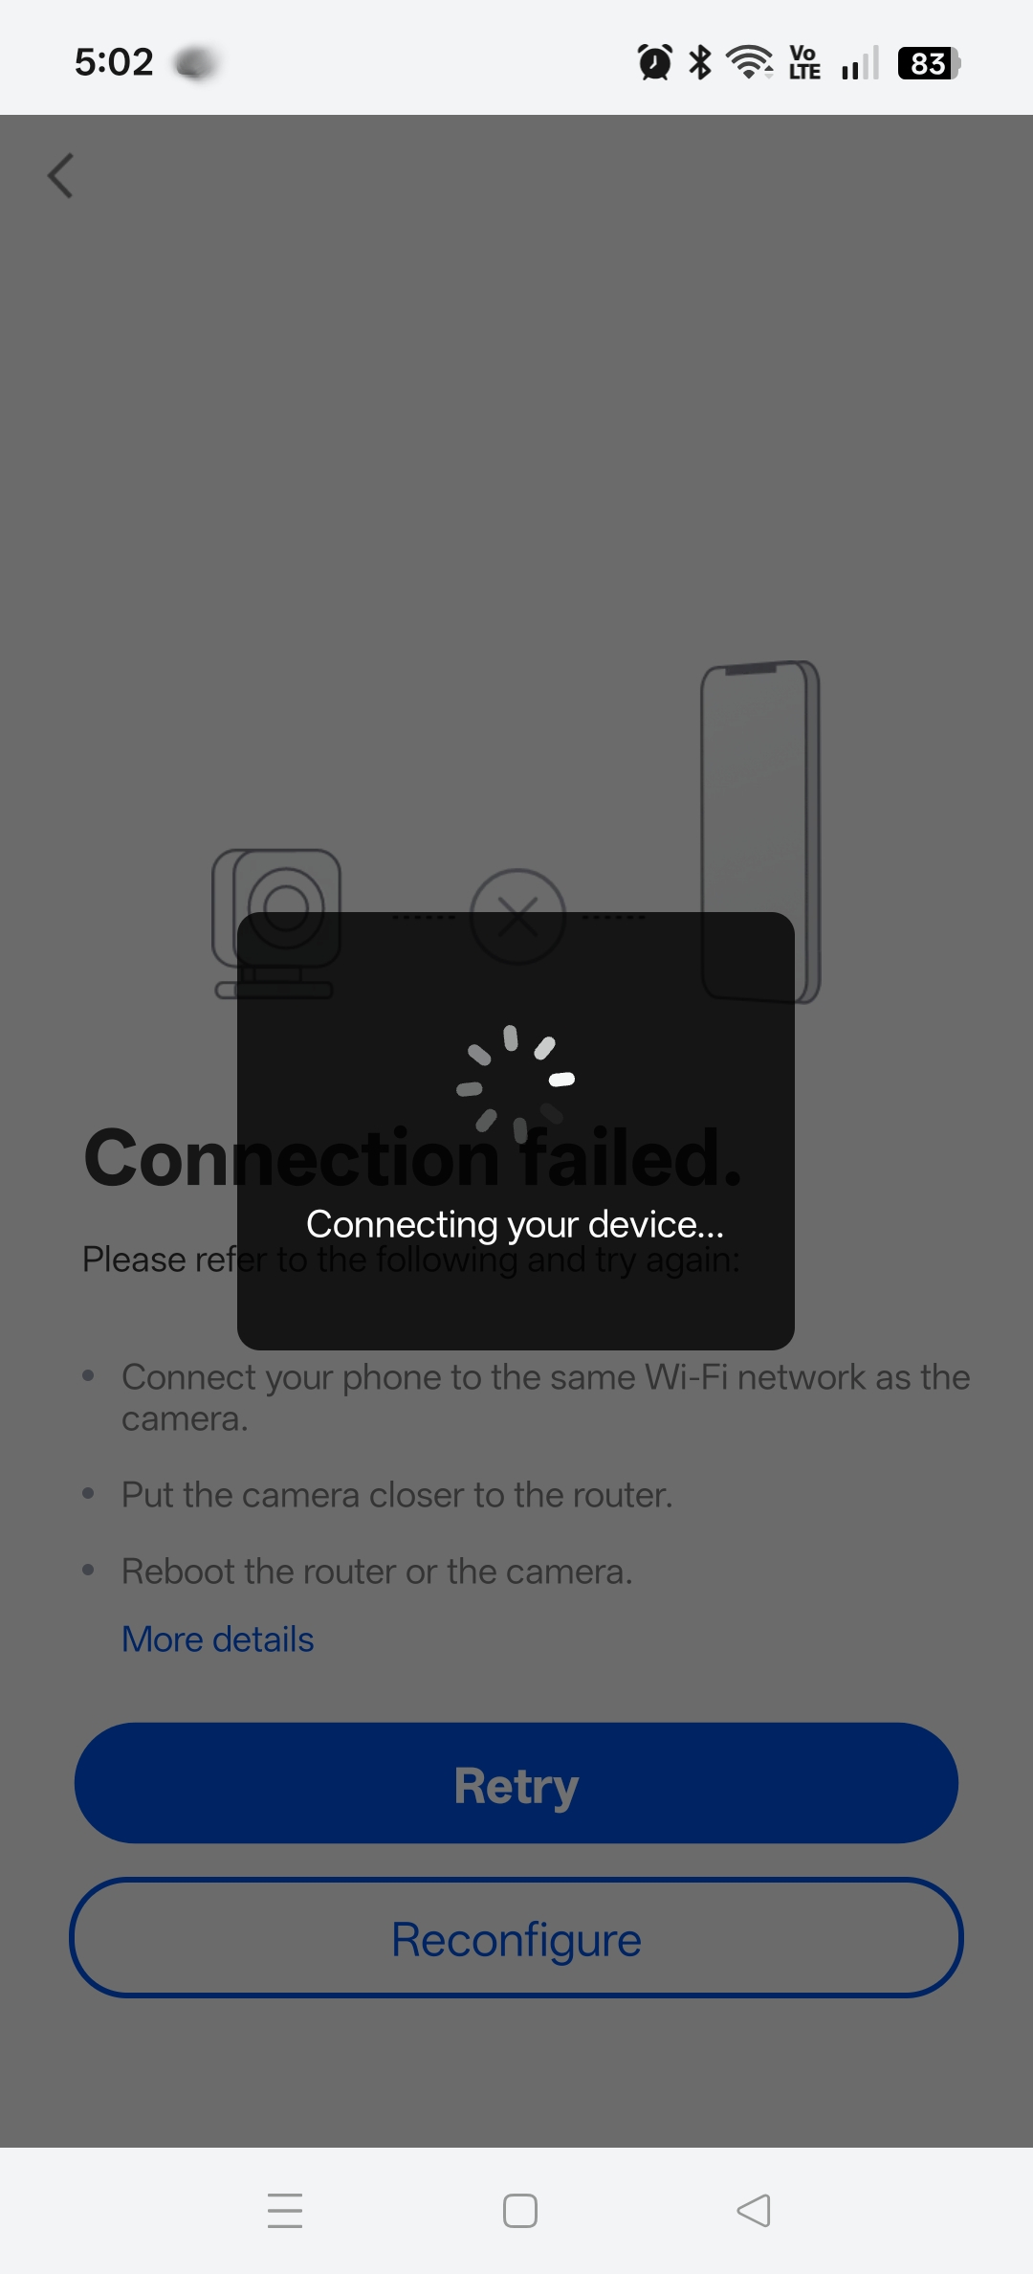Image resolution: width=1033 pixels, height=2274 pixels.
Task: Click the Reconfigure button
Action: pyautogui.click(x=516, y=1938)
